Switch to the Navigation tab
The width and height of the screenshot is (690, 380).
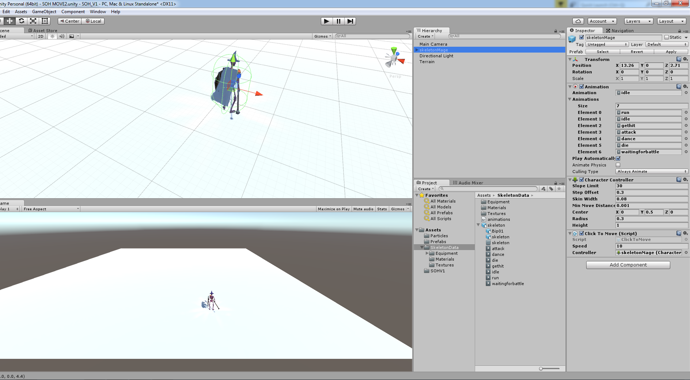620,31
